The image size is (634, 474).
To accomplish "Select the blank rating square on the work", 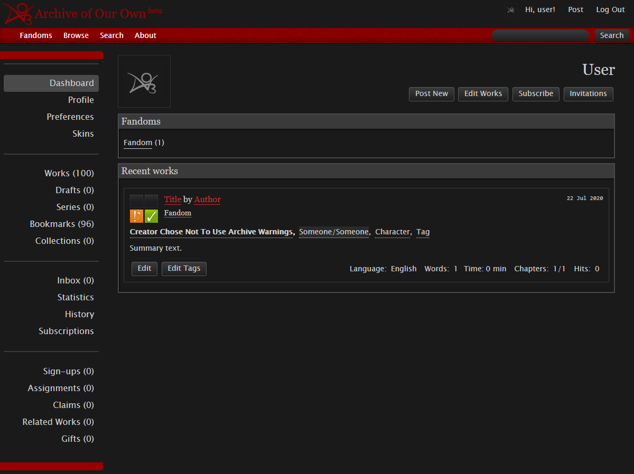I will click(136, 201).
